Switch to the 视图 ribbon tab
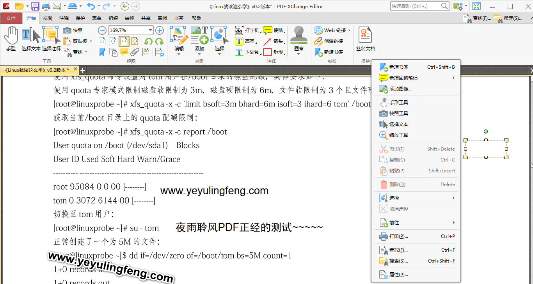This screenshot has height=284, width=533. 48,18
